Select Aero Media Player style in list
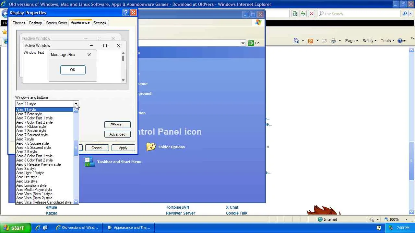Viewport: 415px width, 233px height. 44,190
